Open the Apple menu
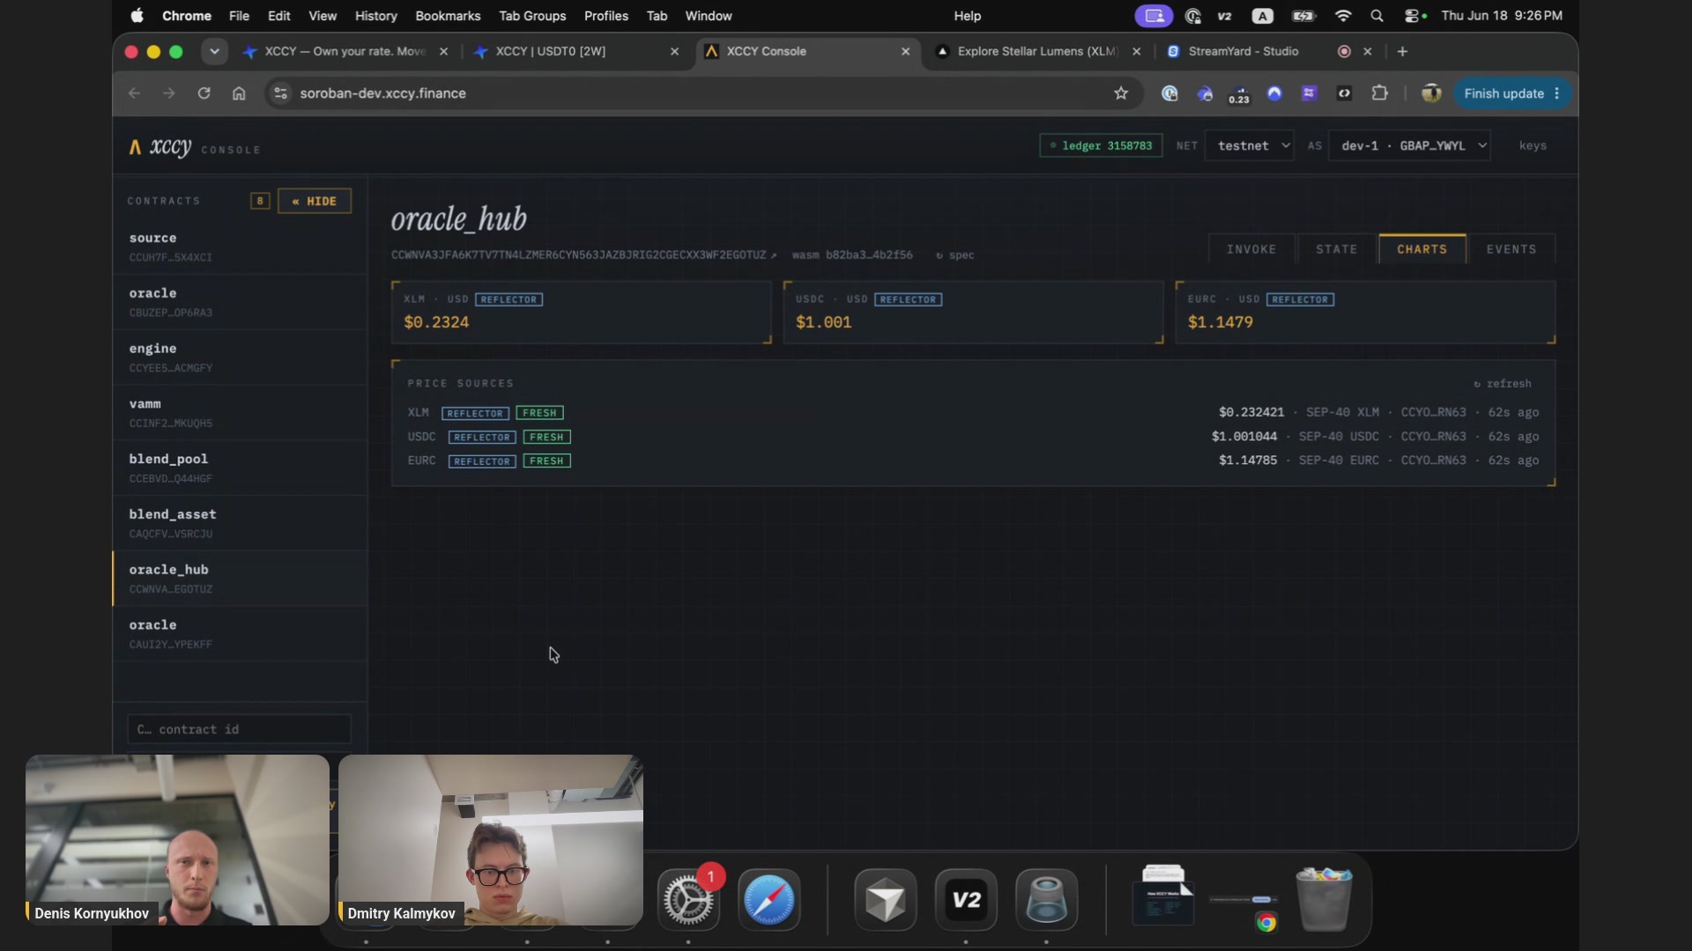Screen dimensions: 1692x951 [137, 16]
